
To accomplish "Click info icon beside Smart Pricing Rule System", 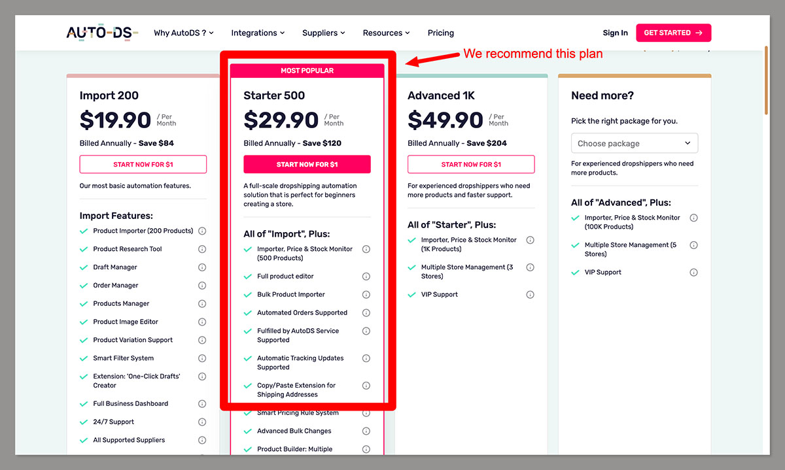I will (x=366, y=412).
